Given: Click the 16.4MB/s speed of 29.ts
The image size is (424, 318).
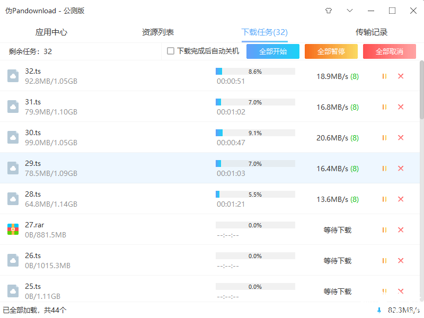Looking at the screenshot, I should (332, 169).
